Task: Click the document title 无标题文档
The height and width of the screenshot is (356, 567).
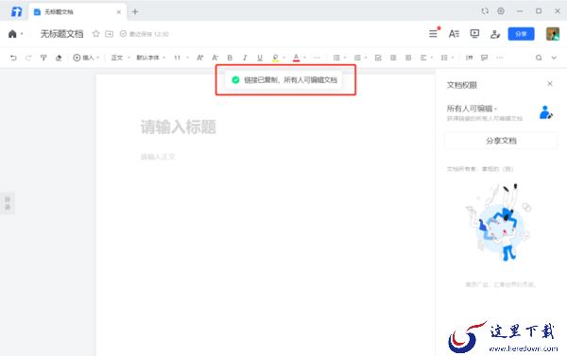Action: coord(61,34)
